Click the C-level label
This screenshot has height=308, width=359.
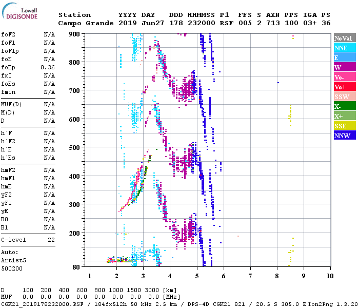click(x=13, y=240)
